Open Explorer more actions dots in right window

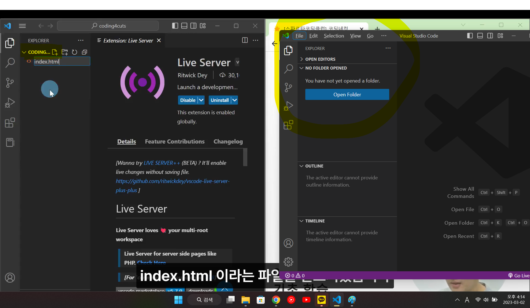(388, 48)
